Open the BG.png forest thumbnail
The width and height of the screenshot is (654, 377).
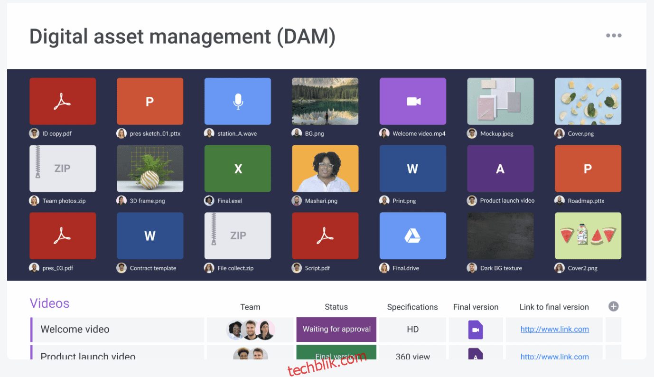pos(325,101)
